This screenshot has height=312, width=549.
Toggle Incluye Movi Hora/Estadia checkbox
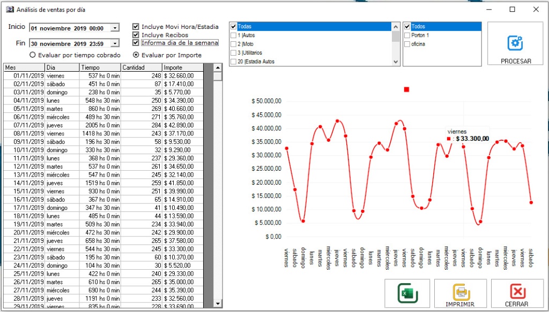(136, 27)
